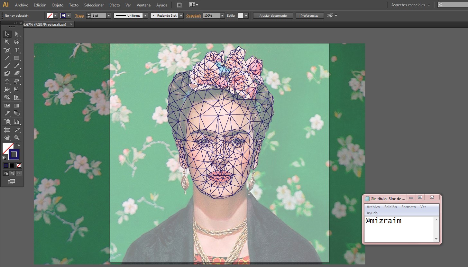Select the Slice tool
This screenshot has height=267, width=468.
[x=17, y=130]
